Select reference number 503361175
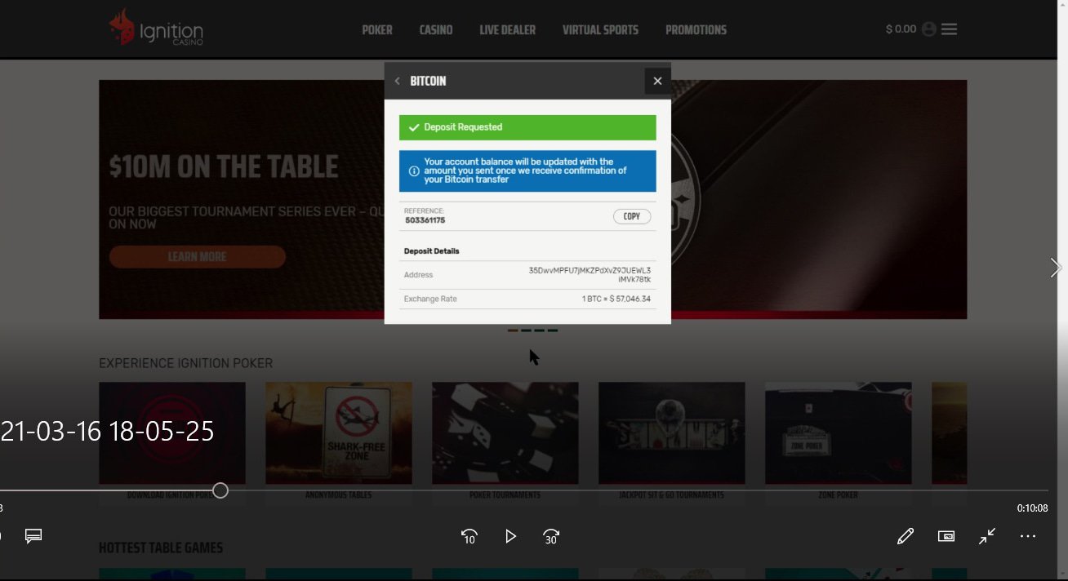The image size is (1068, 581). coord(425,220)
